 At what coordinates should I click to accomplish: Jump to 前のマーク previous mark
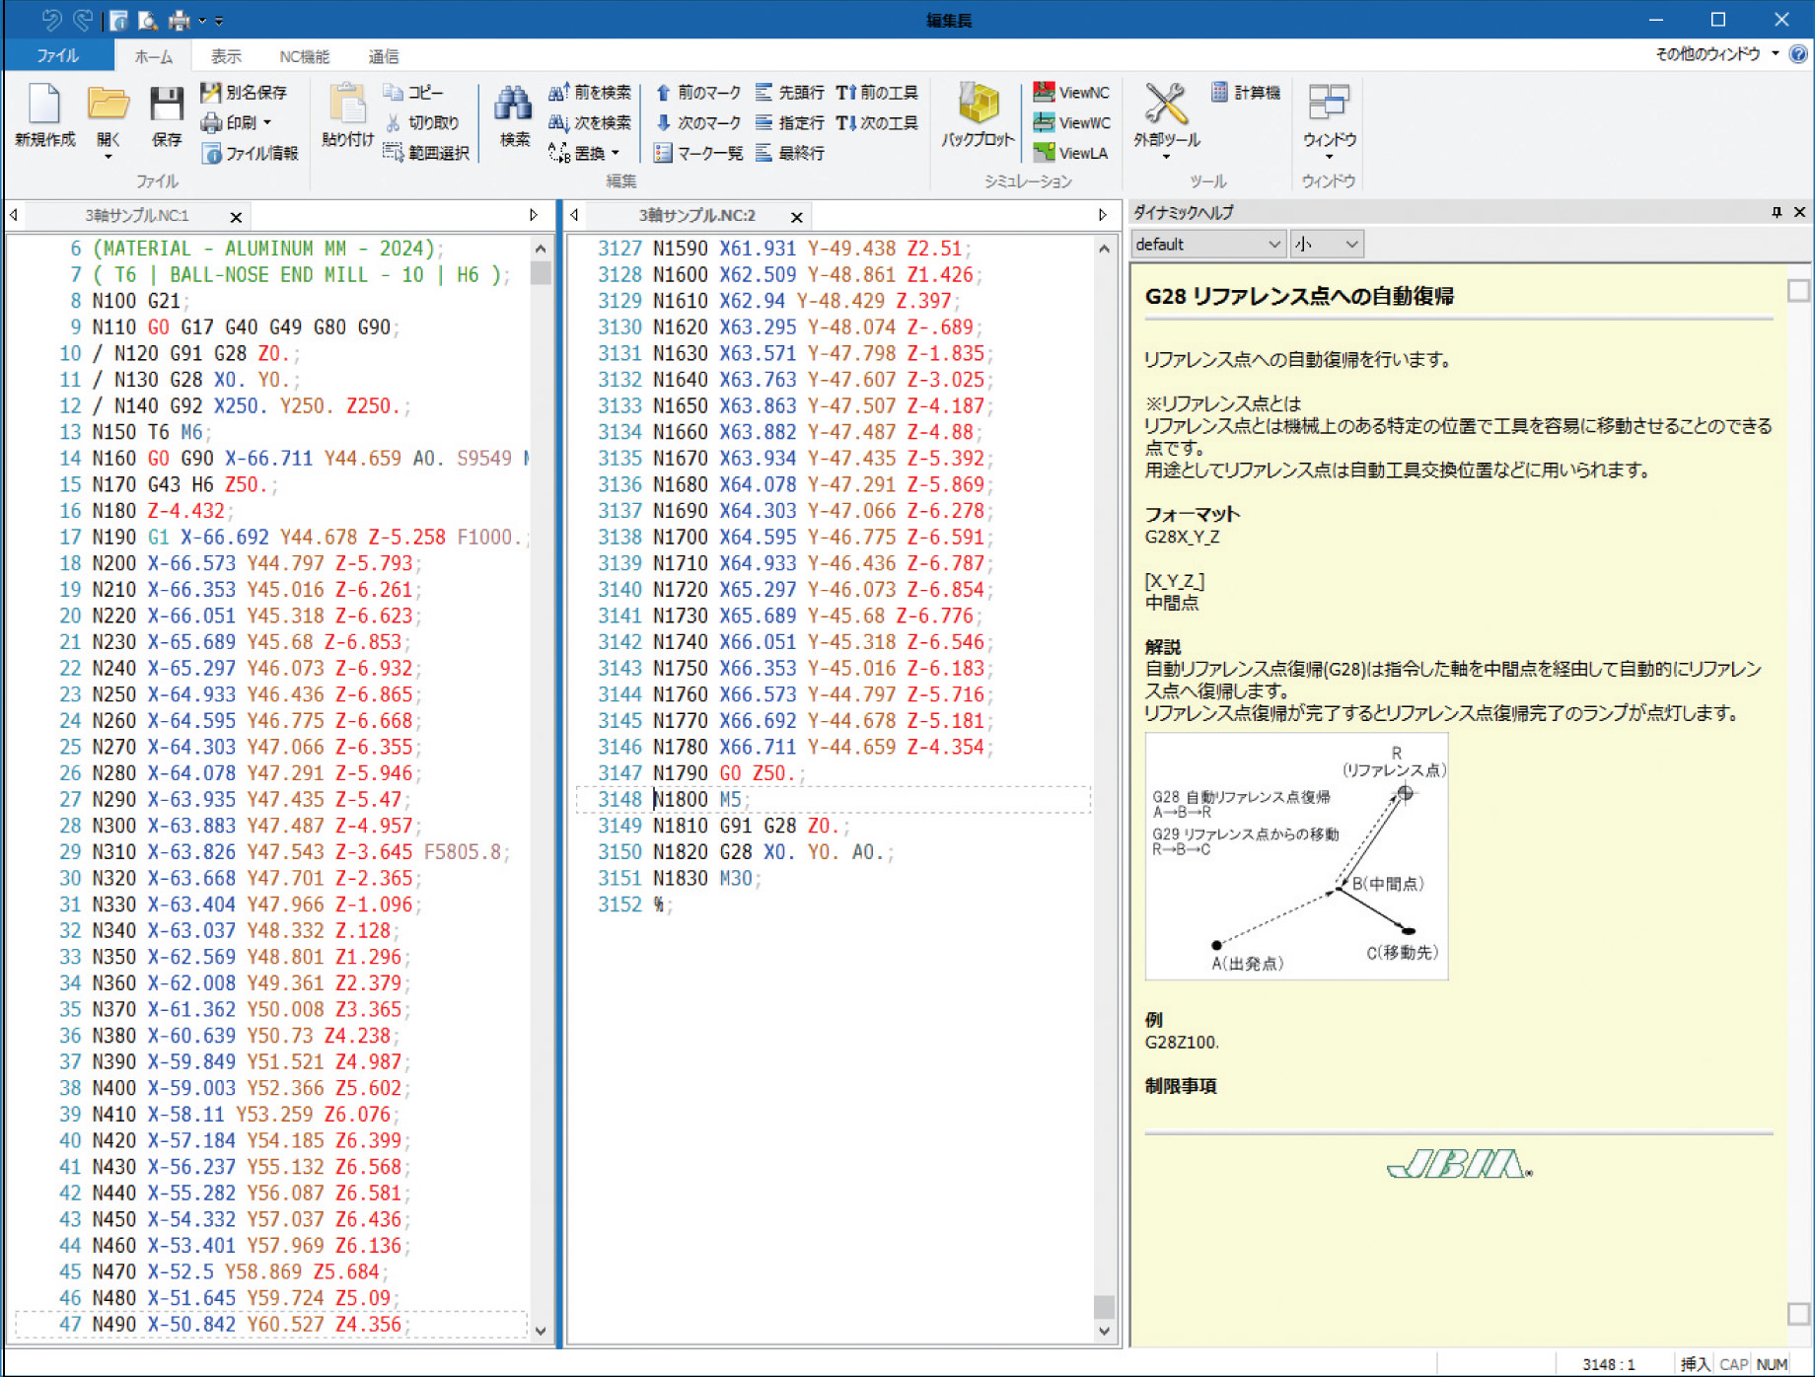click(x=698, y=92)
